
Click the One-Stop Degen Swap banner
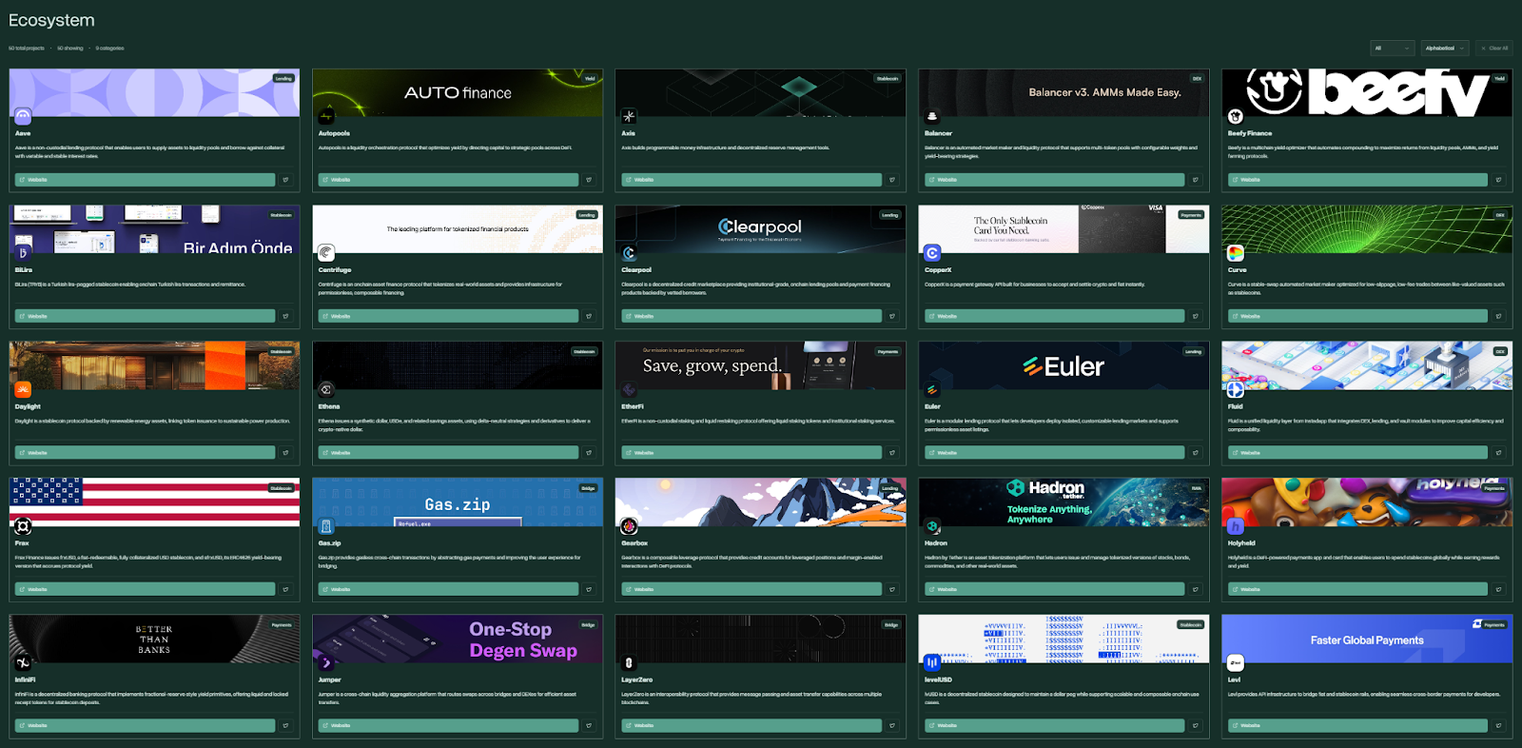[458, 639]
